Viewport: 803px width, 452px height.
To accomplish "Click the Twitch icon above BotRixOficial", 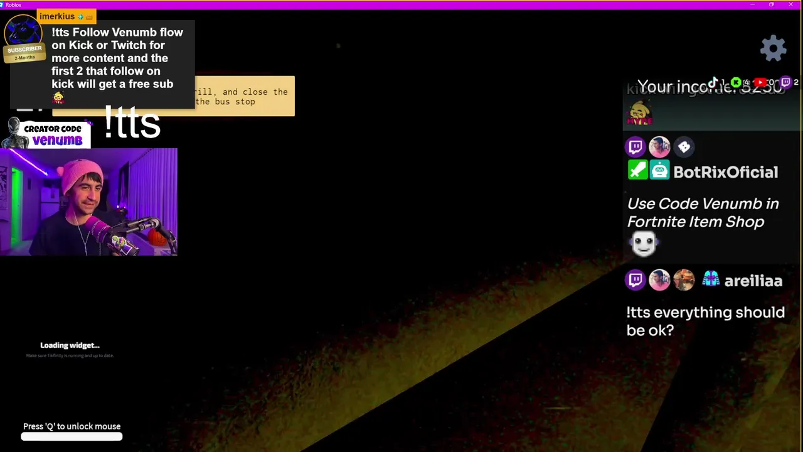I will [x=635, y=147].
